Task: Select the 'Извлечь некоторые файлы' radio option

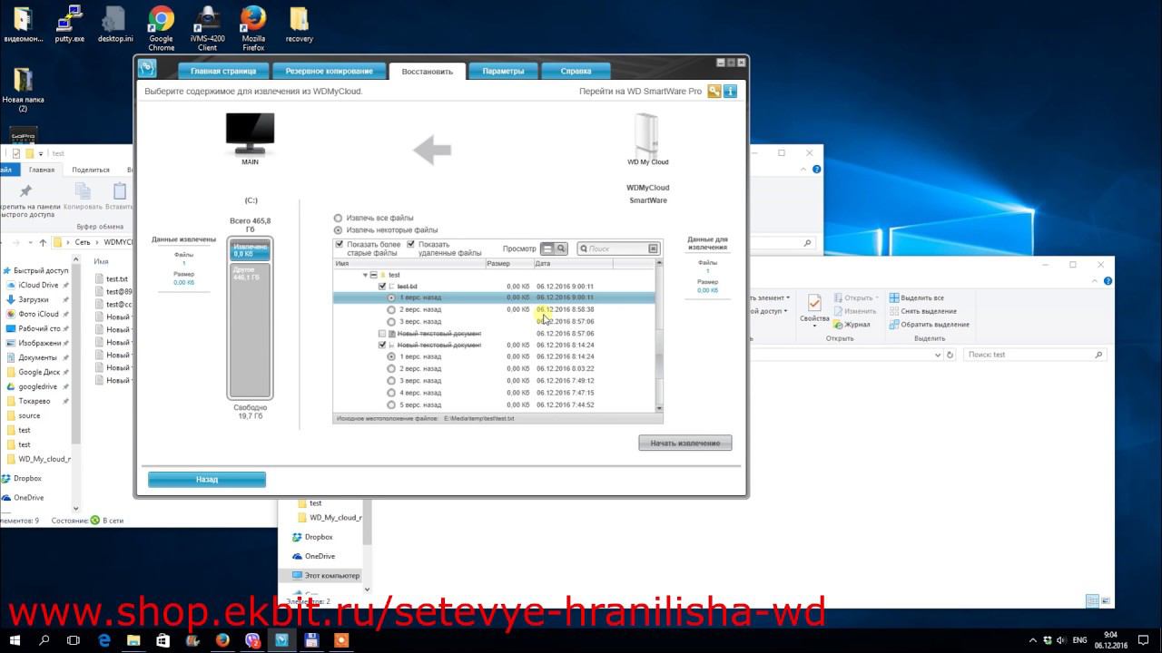Action: coord(339,230)
